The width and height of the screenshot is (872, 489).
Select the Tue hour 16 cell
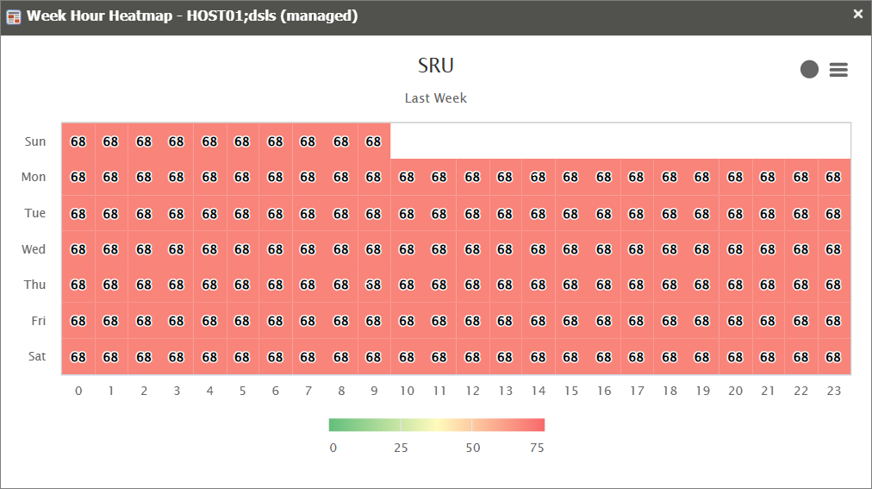pyautogui.click(x=604, y=213)
